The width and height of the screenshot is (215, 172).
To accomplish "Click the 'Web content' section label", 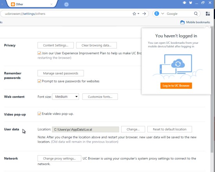I will click(x=14, y=97).
